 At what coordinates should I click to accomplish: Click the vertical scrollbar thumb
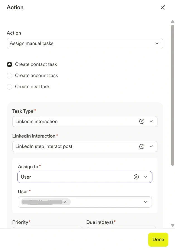(x=172, y=95)
